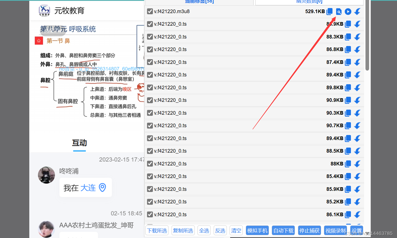Screen dimensions: 397x238
Task: Uncheck the 89.4KB segment checkbox
Action: (x=150, y=75)
